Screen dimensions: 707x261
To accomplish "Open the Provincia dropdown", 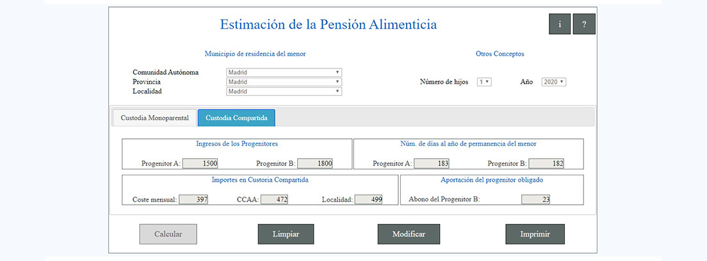I will coord(284,82).
